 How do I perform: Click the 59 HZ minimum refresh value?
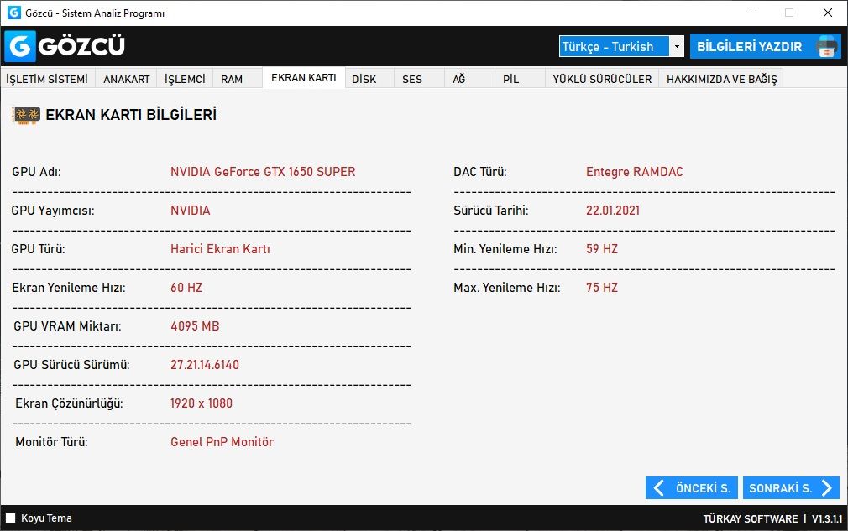[x=602, y=249]
